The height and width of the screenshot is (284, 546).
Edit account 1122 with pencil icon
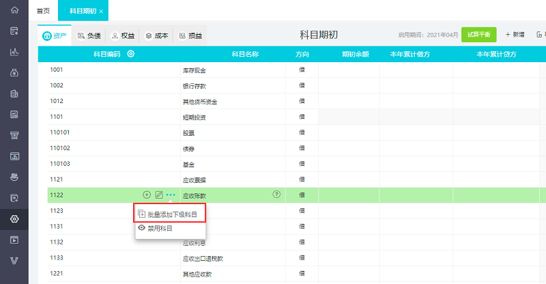pos(159,195)
